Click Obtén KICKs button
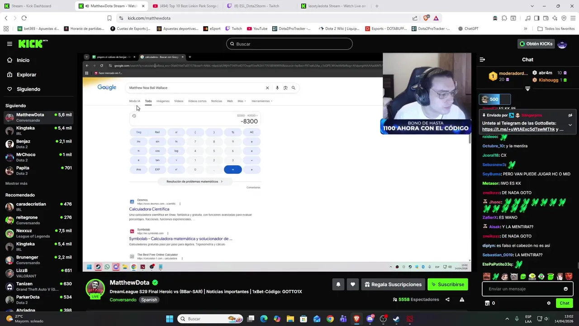Screen dimensions: 579x326 [536, 44]
